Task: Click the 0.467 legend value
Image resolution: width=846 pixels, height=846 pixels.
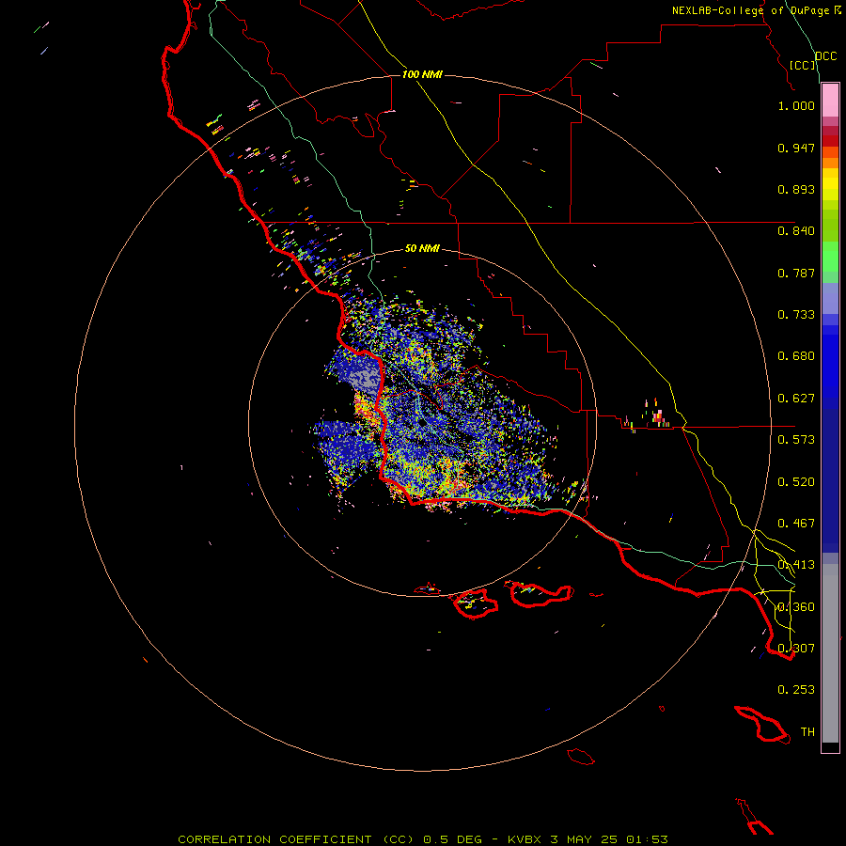Action: point(796,524)
